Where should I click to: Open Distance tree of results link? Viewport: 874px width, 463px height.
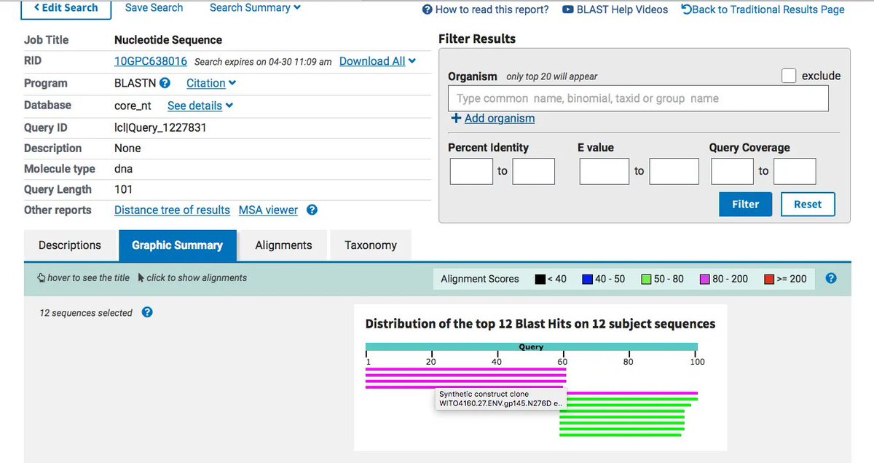[172, 210]
